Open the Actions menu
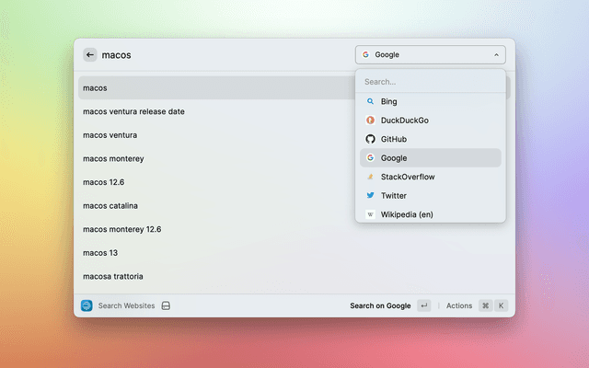This screenshot has width=589, height=368. click(459, 305)
